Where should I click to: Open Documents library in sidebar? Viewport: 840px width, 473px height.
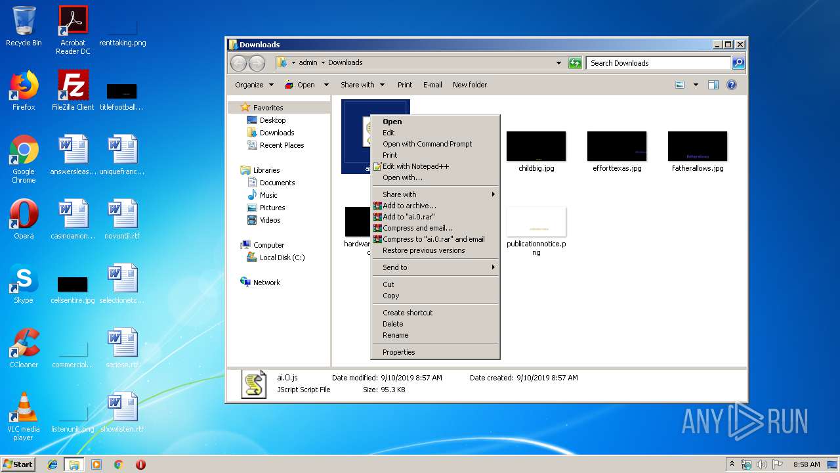[x=271, y=183]
